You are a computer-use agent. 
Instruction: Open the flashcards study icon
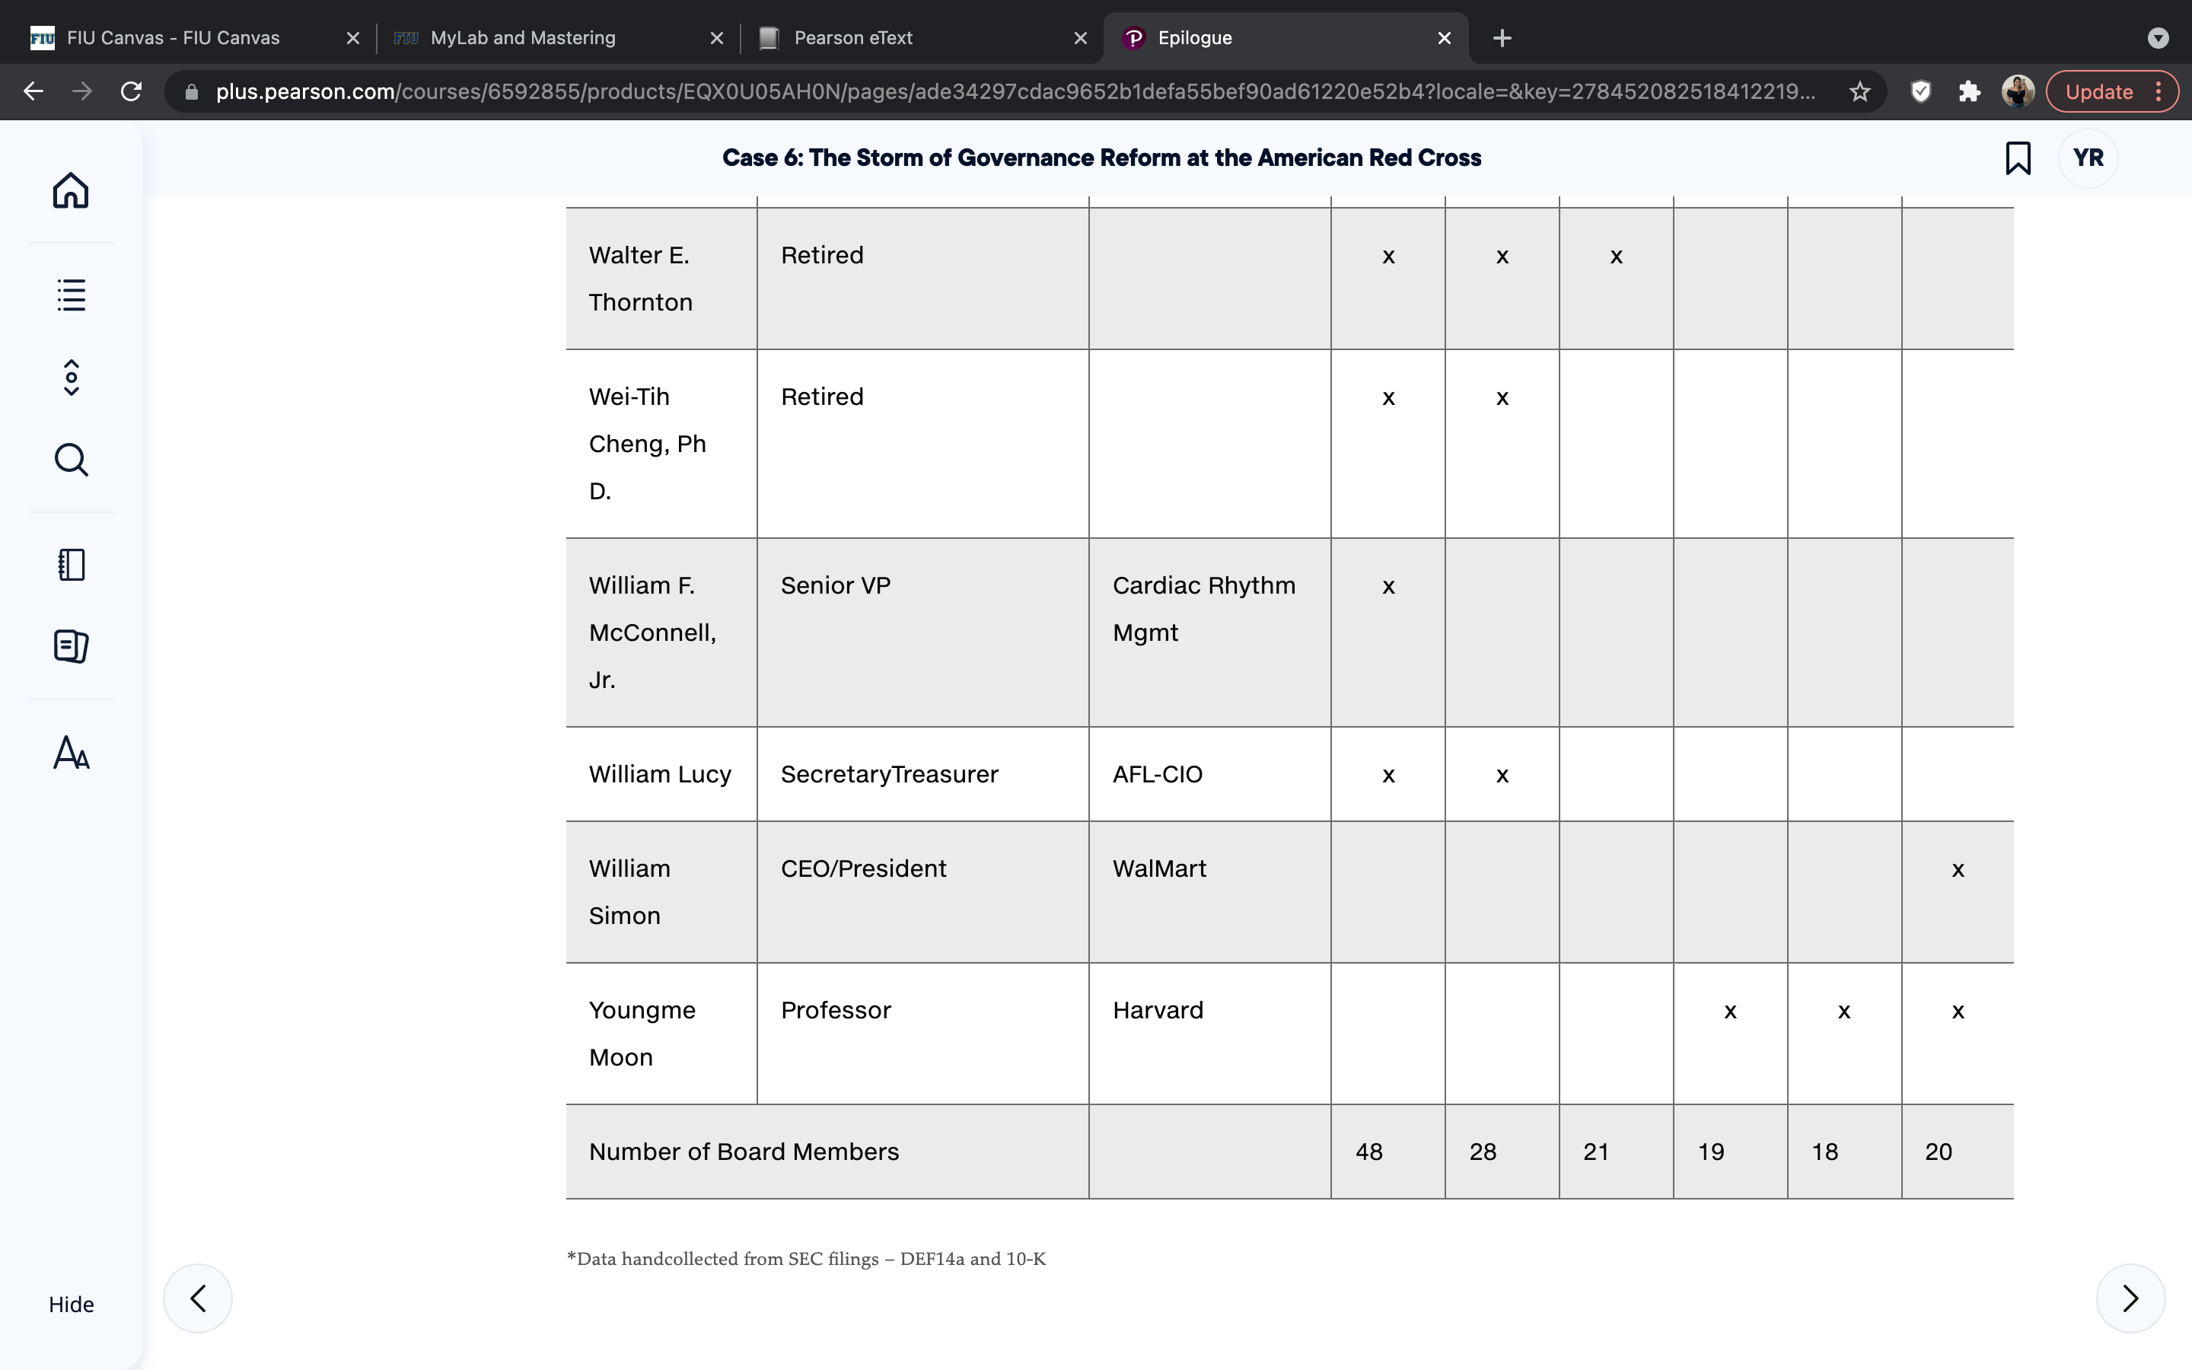coord(71,646)
